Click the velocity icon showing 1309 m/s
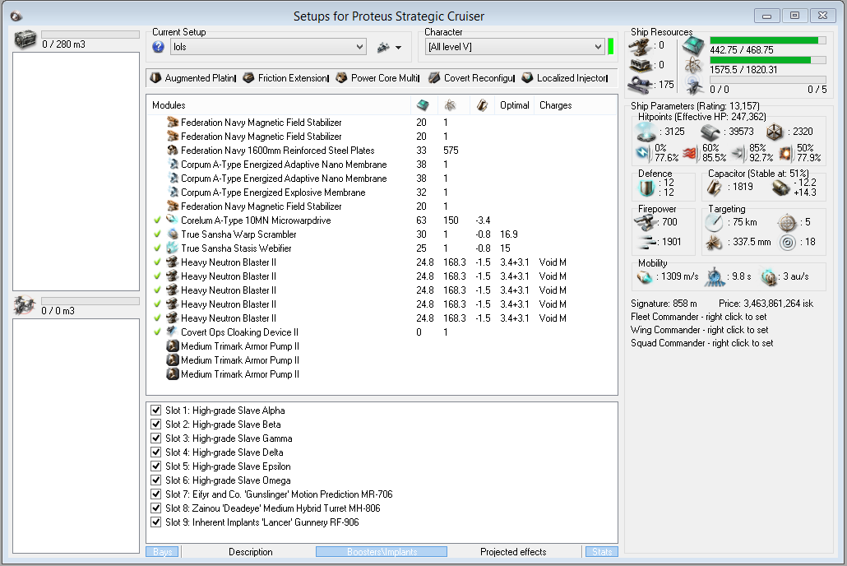The image size is (847, 566). coord(645,276)
